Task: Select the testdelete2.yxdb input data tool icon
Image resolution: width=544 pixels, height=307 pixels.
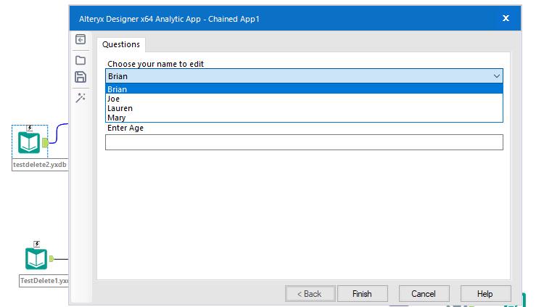Action: pyautogui.click(x=29, y=142)
